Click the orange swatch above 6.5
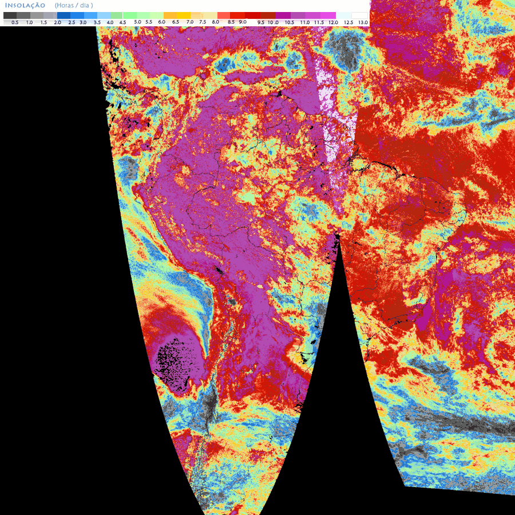The image size is (515, 515). [170, 15]
